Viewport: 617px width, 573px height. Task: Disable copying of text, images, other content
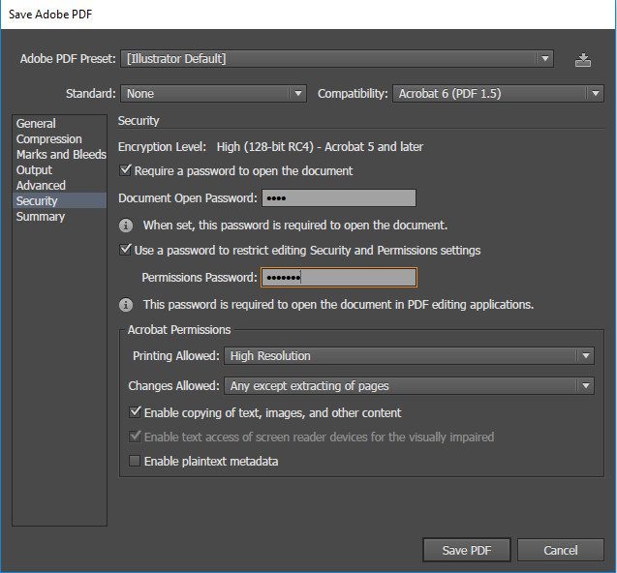[x=136, y=412]
